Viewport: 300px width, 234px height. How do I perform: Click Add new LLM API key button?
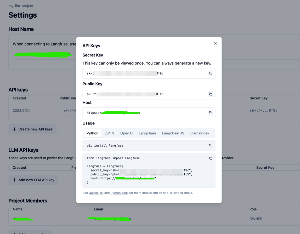(33, 180)
